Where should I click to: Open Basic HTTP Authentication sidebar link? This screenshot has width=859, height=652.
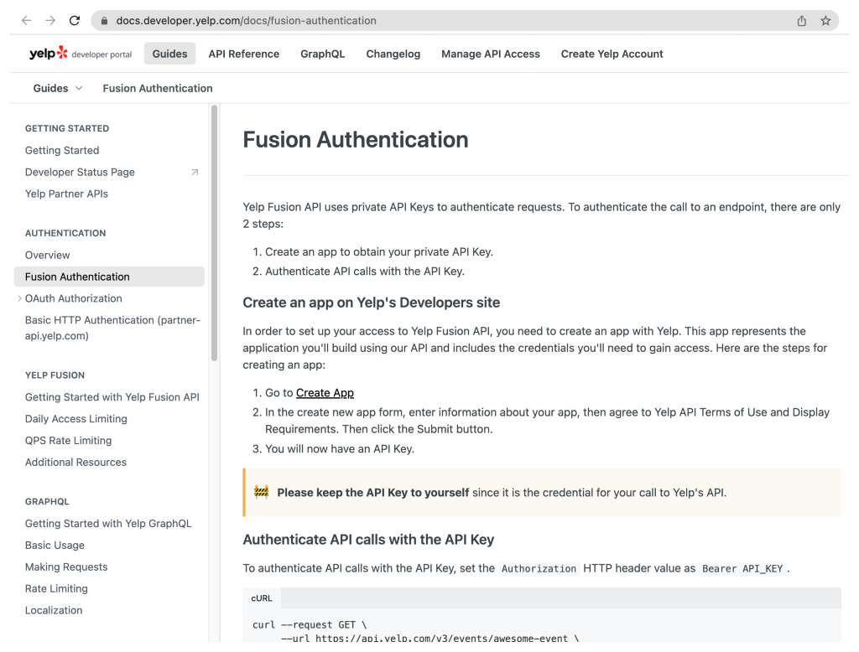pos(113,328)
